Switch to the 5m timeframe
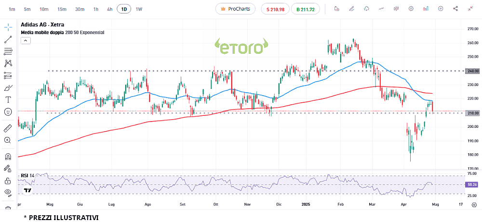The width and height of the screenshot is (482, 222). click(x=27, y=9)
